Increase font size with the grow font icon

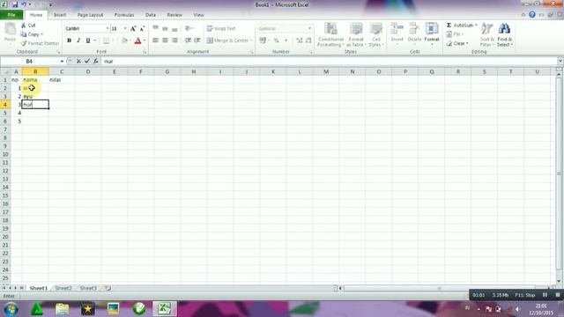(133, 29)
